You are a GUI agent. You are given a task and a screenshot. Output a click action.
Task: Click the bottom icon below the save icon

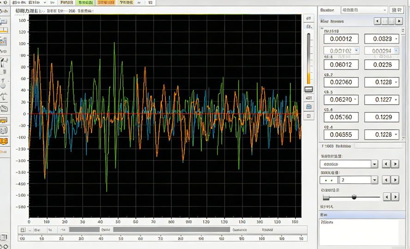pyautogui.click(x=308, y=116)
